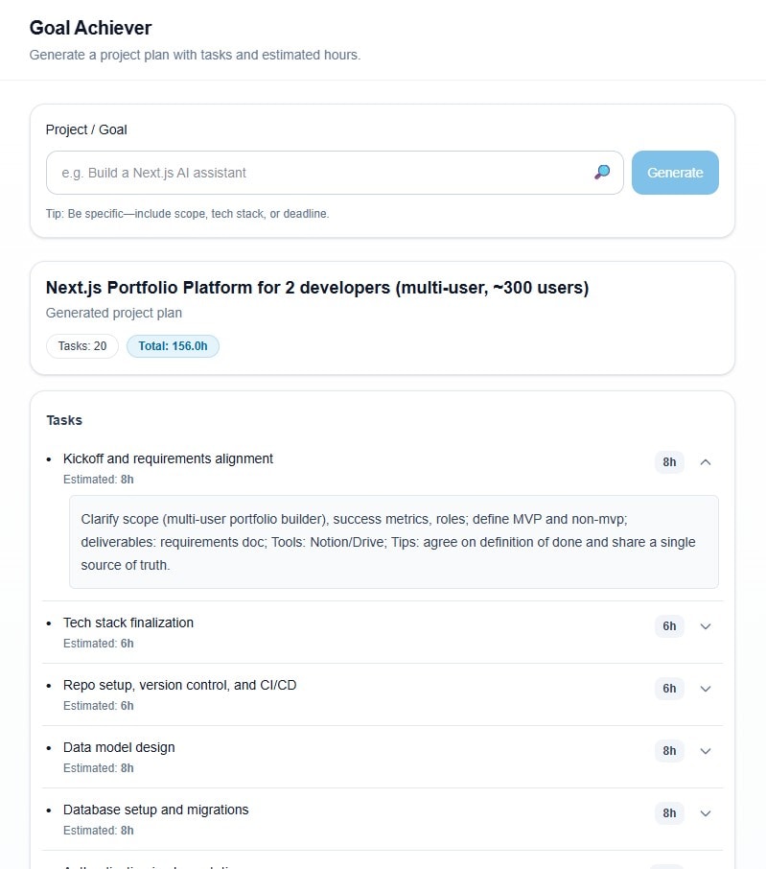Click the Total: 156.0h badge
The width and height of the screenshot is (766, 869).
point(173,346)
